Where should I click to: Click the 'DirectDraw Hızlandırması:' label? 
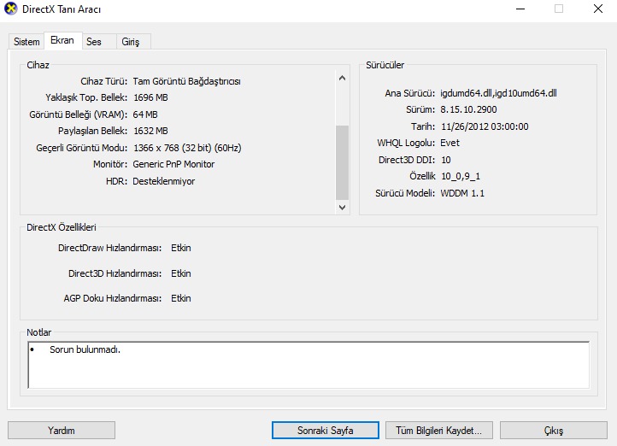tap(109, 248)
